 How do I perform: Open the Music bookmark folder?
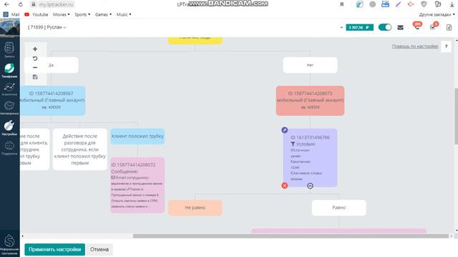point(124,14)
